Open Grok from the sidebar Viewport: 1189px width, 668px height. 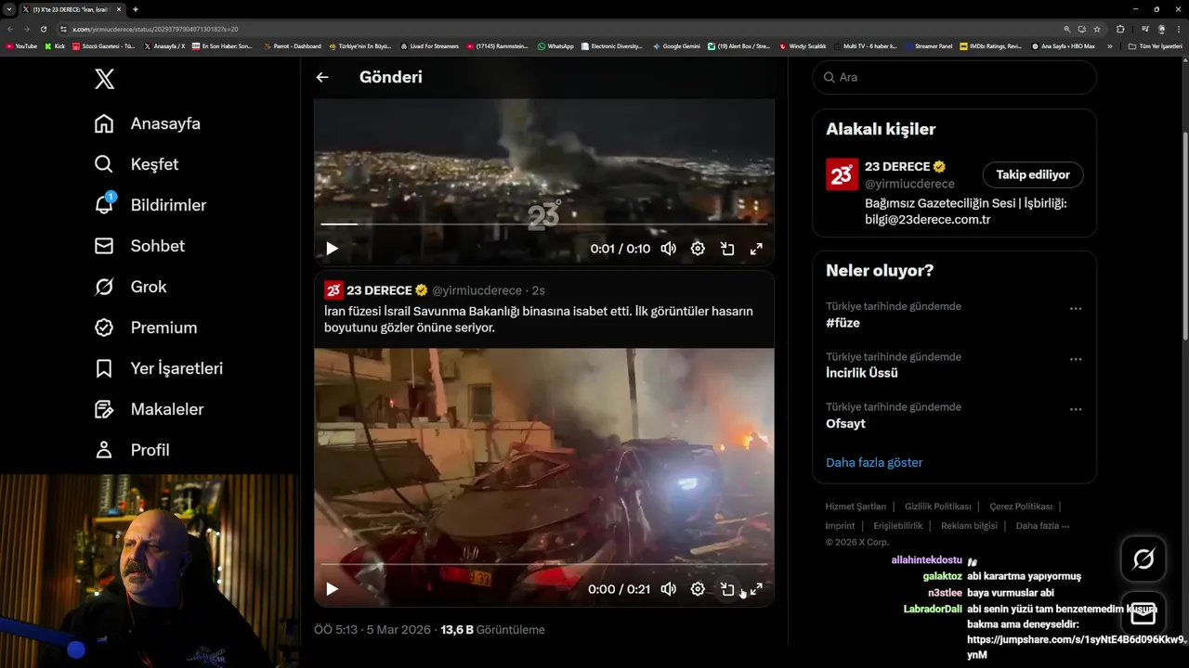(130, 287)
